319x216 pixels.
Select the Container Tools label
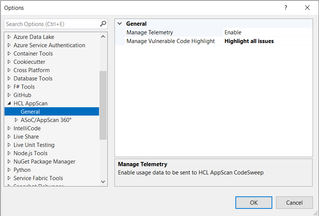(x=33, y=54)
